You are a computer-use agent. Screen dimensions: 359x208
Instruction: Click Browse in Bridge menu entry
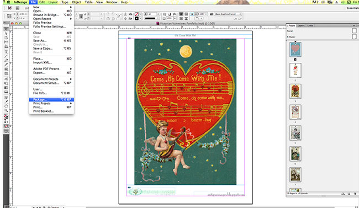tap(51, 15)
